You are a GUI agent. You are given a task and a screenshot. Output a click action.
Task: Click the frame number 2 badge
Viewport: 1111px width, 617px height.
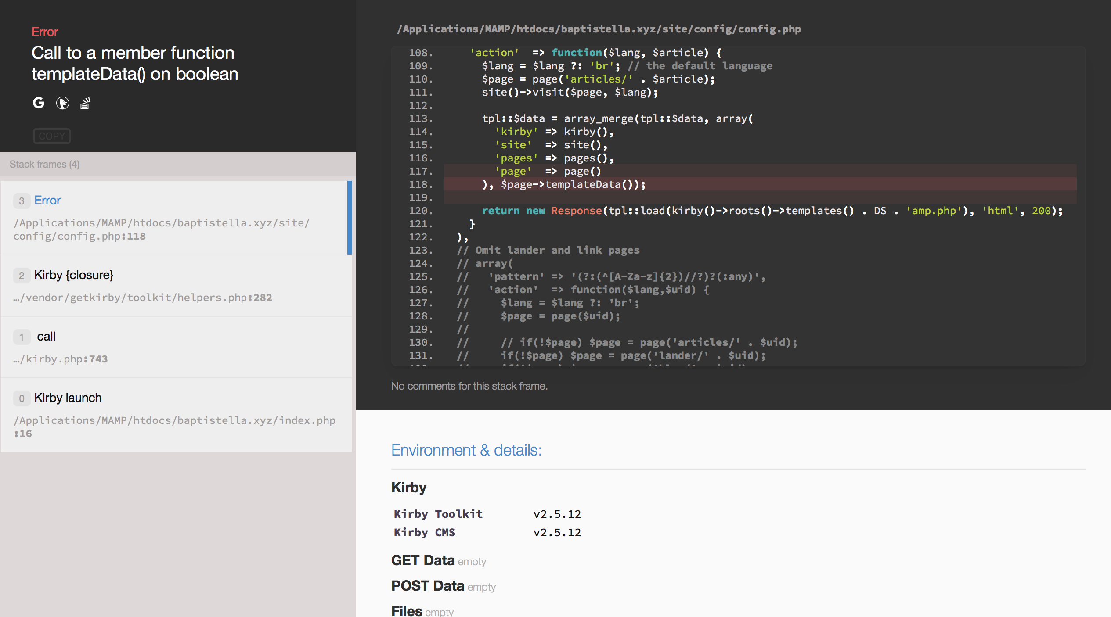point(22,276)
